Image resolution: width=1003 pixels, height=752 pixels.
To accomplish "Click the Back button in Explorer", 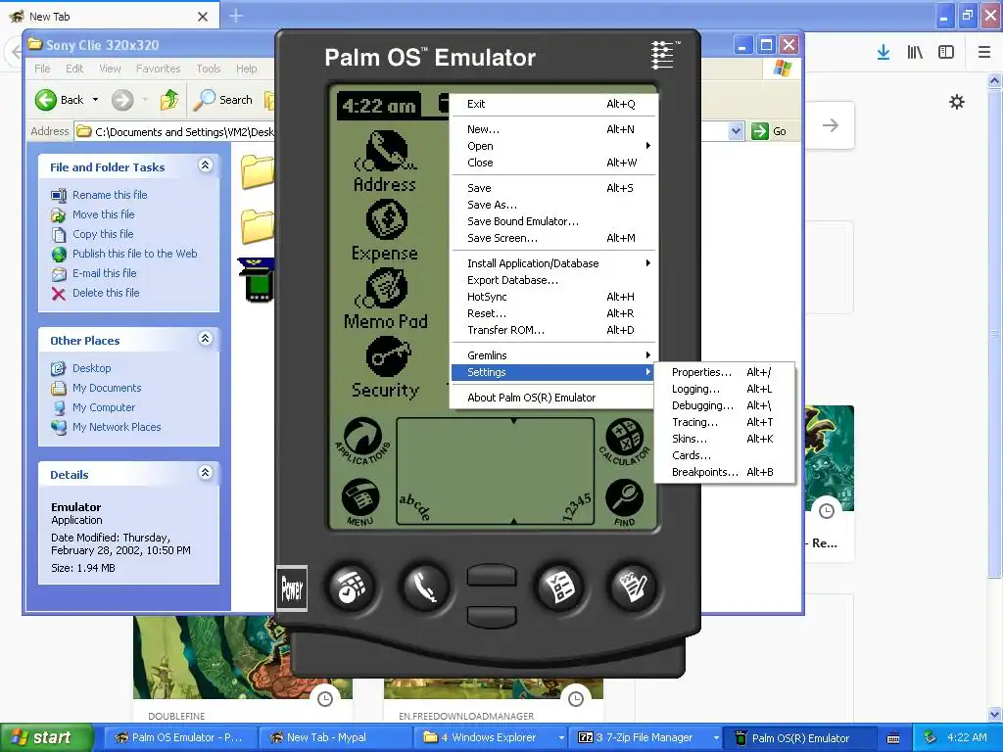I will (59, 100).
